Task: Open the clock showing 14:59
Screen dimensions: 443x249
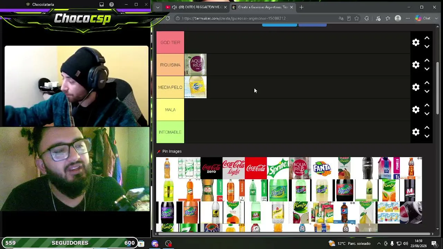Action: (418, 243)
